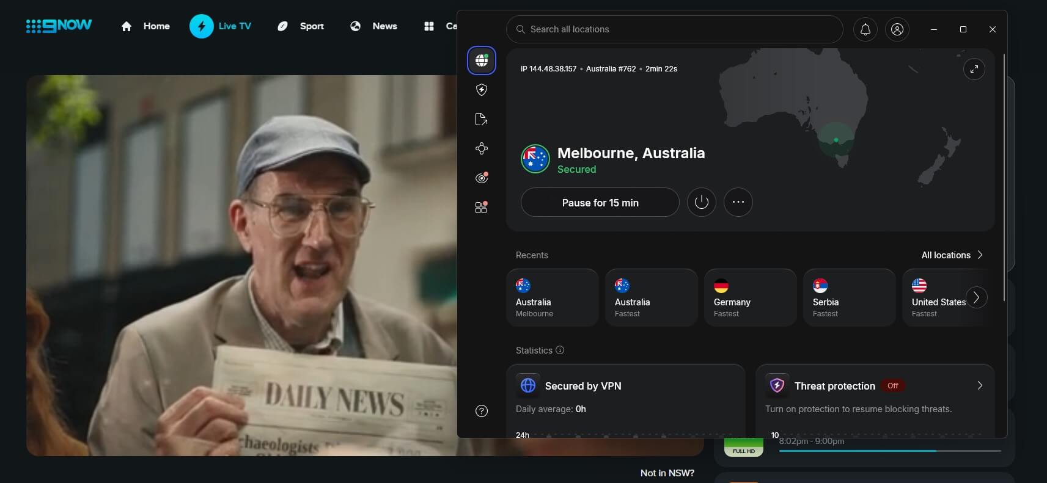Open notifications bell in NordVPN

pyautogui.click(x=865, y=29)
